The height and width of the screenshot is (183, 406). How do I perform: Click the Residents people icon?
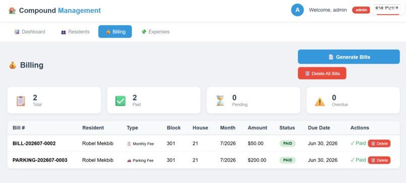click(x=63, y=32)
